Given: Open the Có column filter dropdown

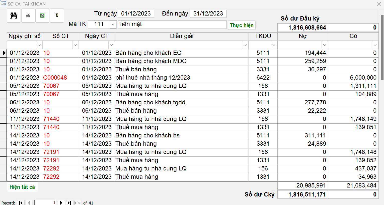Looking at the screenshot, I should [x=375, y=45].
